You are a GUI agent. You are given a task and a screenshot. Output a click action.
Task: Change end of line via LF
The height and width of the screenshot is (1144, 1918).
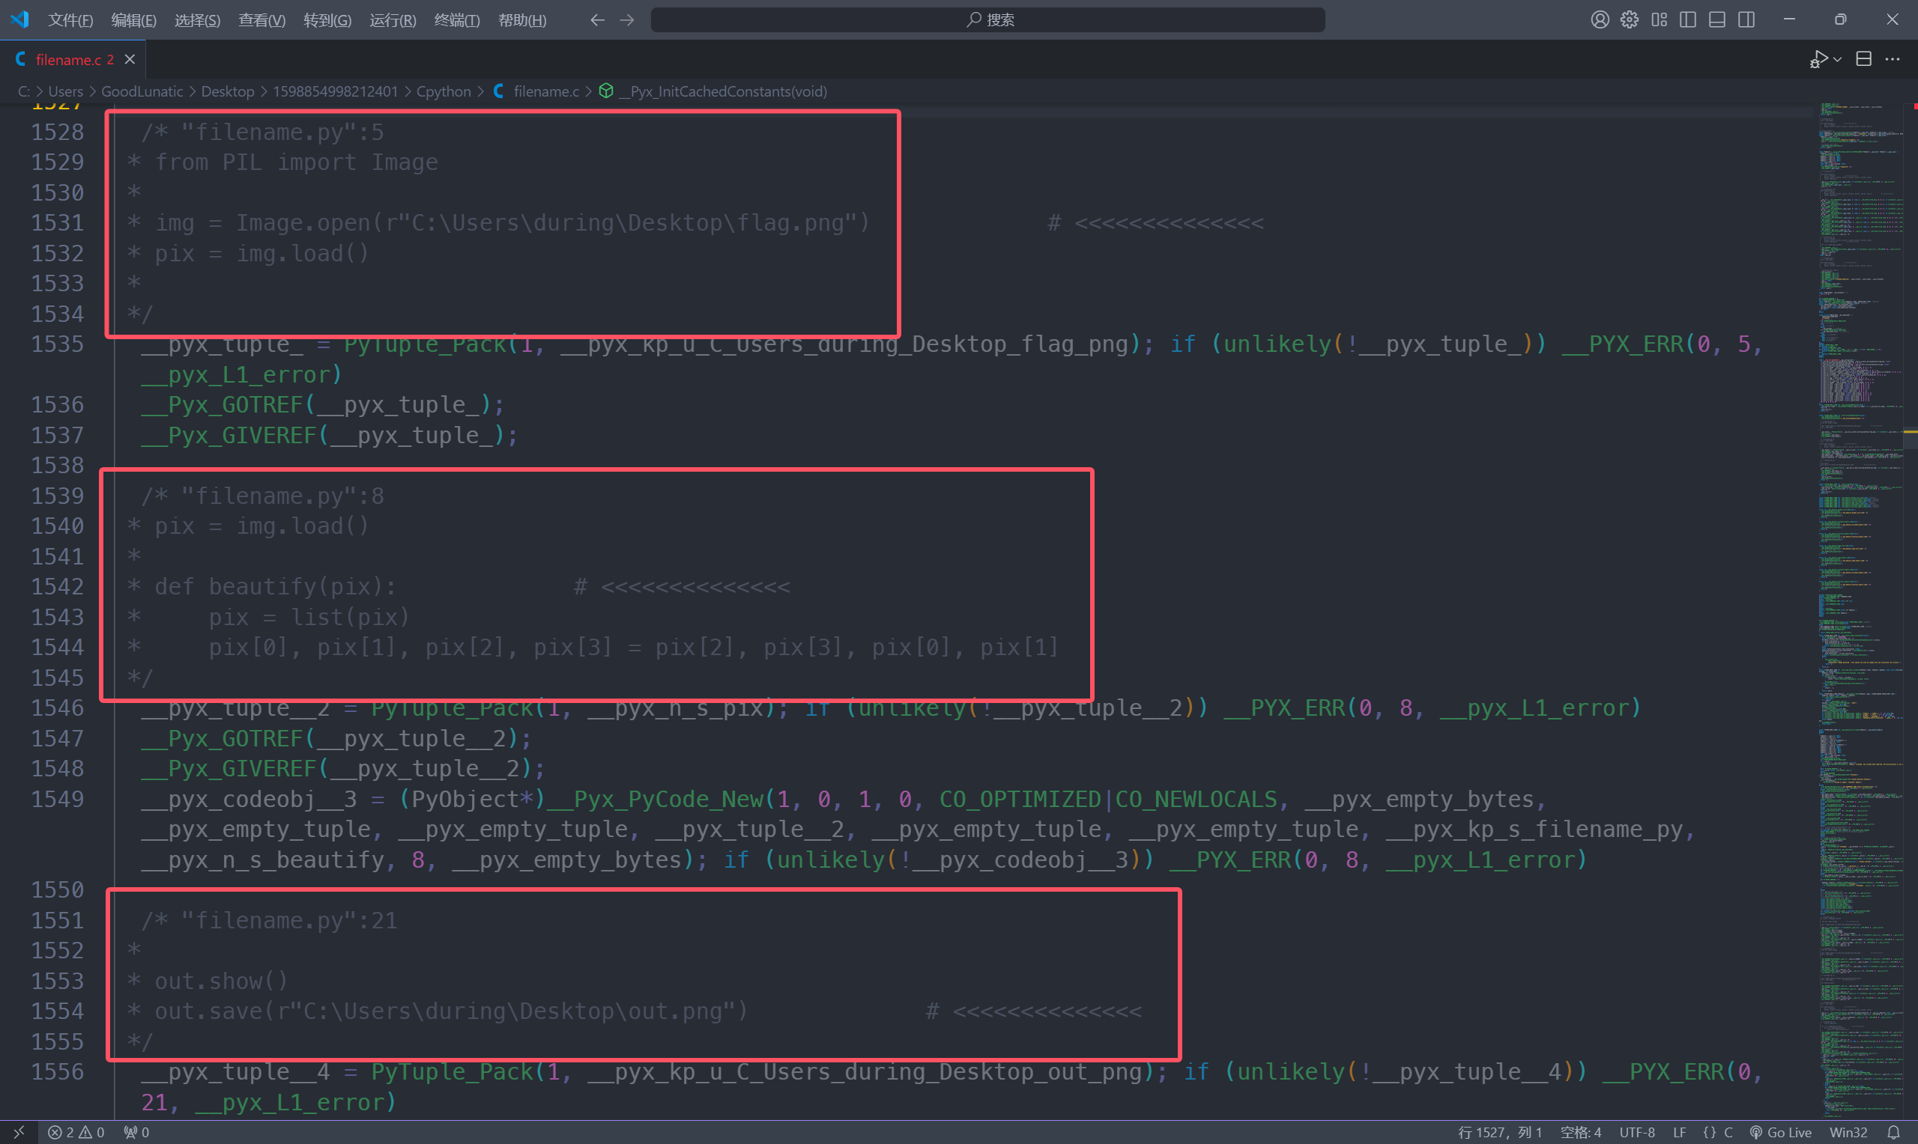click(1679, 1133)
